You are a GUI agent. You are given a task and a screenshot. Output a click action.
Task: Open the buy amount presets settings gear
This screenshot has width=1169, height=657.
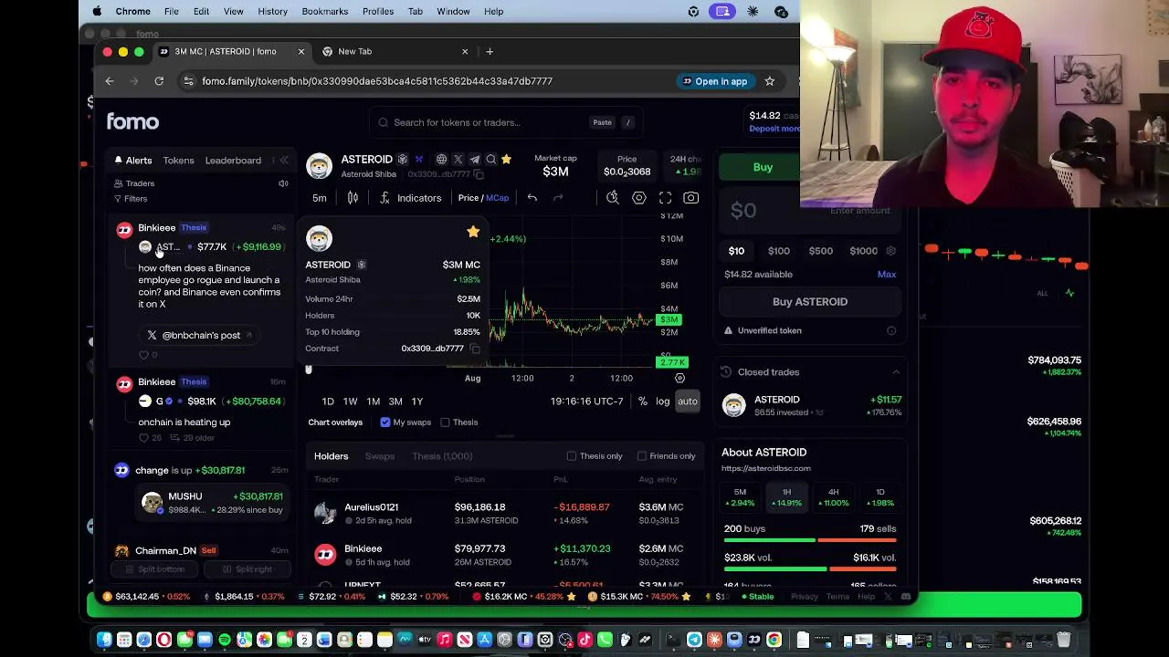click(890, 251)
